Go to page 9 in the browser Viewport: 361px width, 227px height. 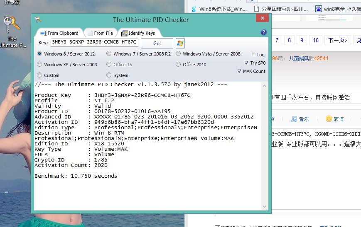[x=302, y=41]
